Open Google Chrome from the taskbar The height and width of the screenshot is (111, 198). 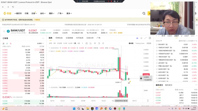coord(106,109)
